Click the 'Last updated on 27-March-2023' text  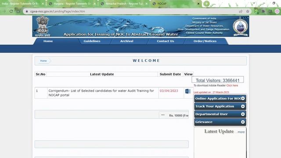tap(211, 92)
